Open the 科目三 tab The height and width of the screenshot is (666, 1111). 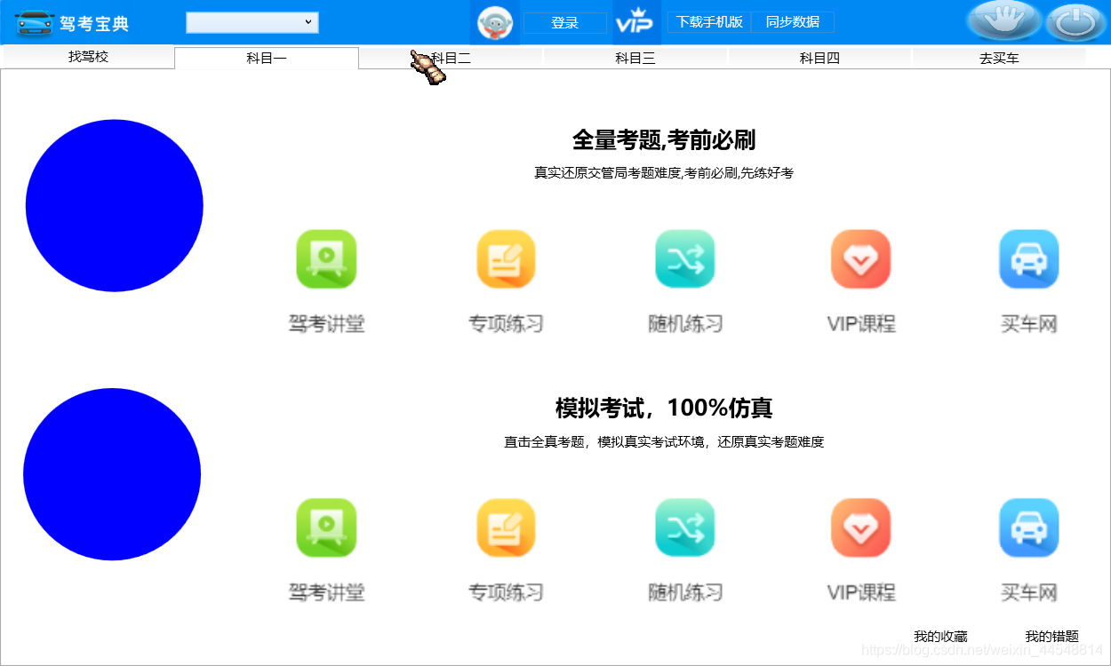[x=635, y=59]
